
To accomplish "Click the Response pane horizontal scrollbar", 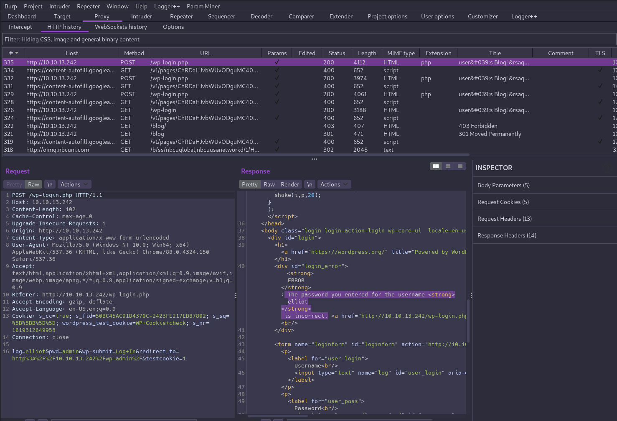I will point(277,416).
